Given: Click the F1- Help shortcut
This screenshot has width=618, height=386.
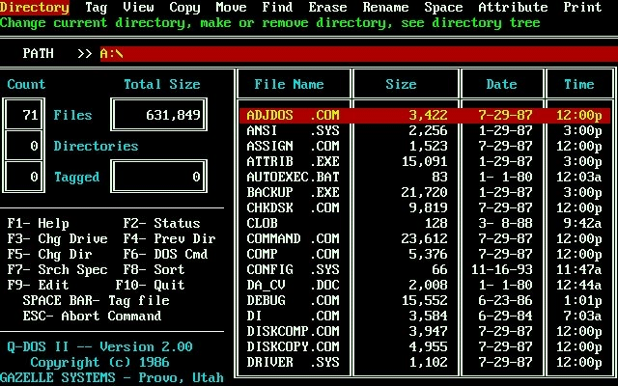Looking at the screenshot, I should 39,223.
